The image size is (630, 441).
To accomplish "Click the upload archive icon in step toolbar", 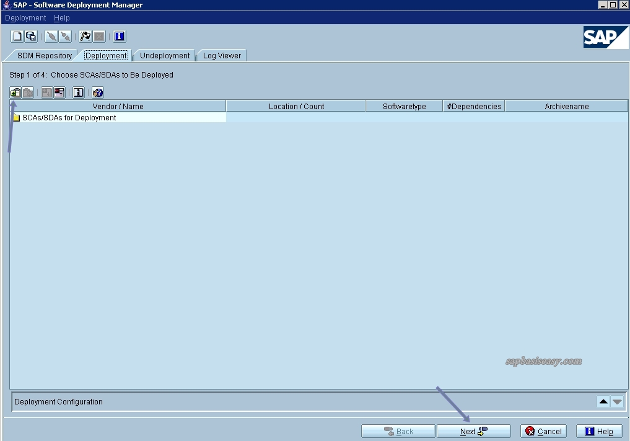I will (x=59, y=92).
